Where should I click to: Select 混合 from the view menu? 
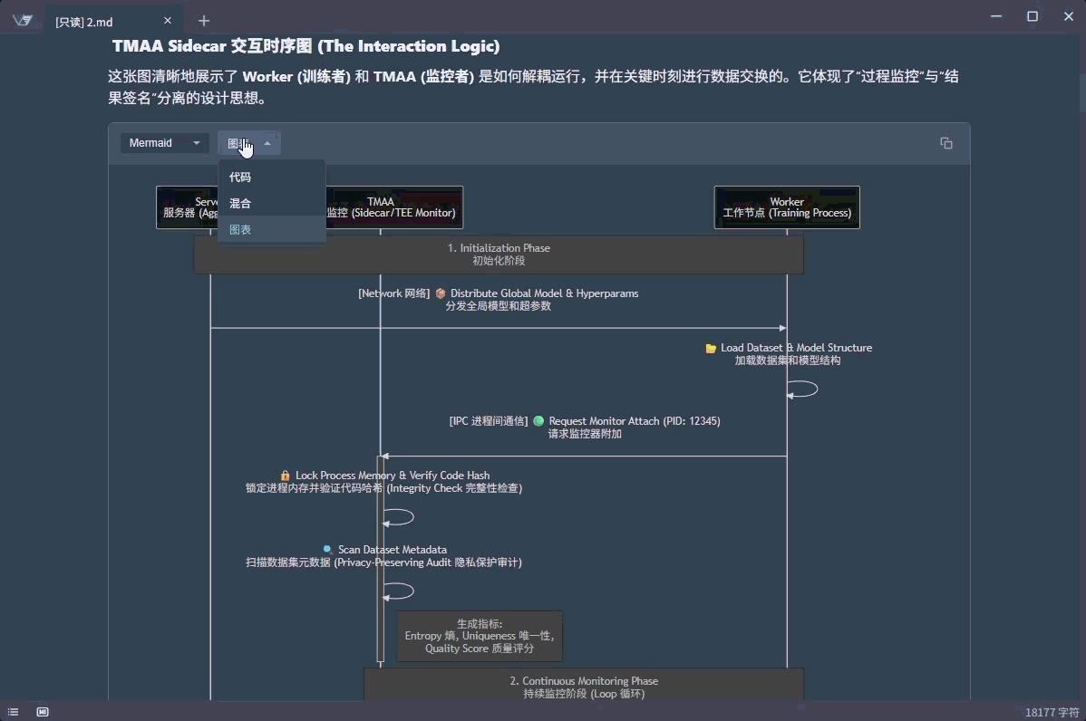pyautogui.click(x=240, y=204)
